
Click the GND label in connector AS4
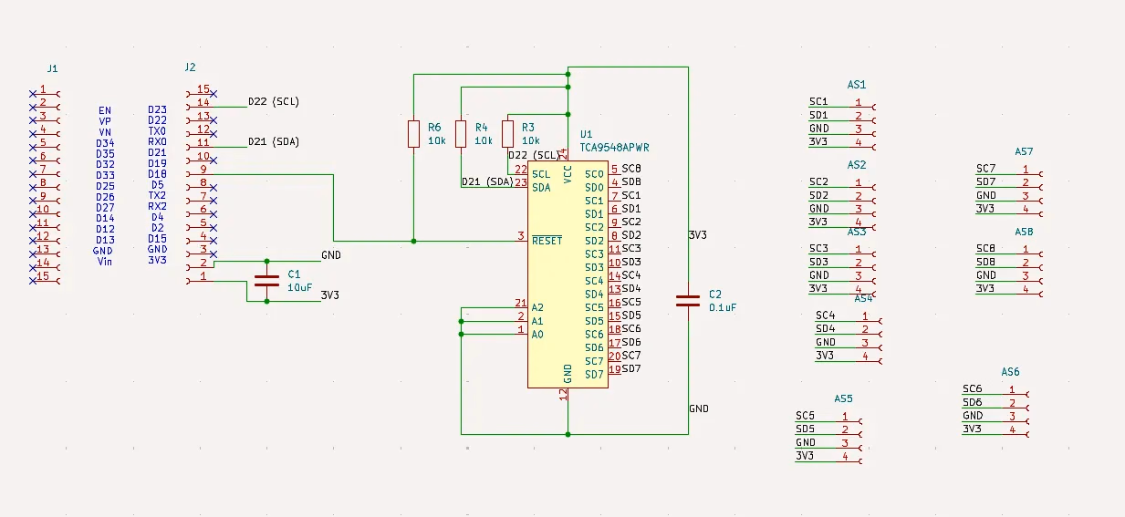[x=826, y=342]
